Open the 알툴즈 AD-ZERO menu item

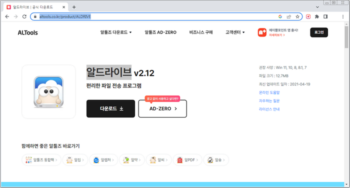click(x=160, y=32)
